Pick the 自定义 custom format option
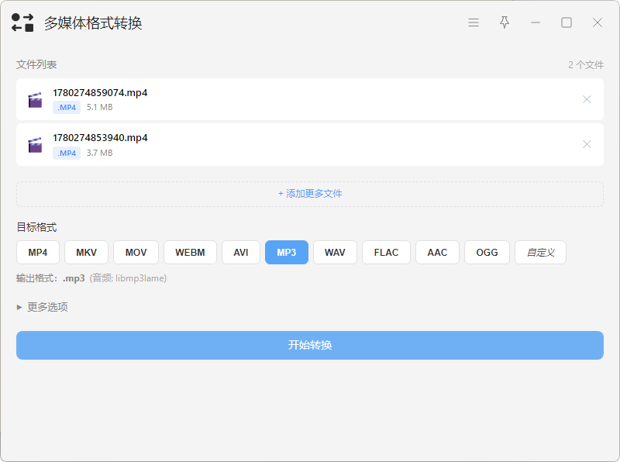 (x=540, y=253)
